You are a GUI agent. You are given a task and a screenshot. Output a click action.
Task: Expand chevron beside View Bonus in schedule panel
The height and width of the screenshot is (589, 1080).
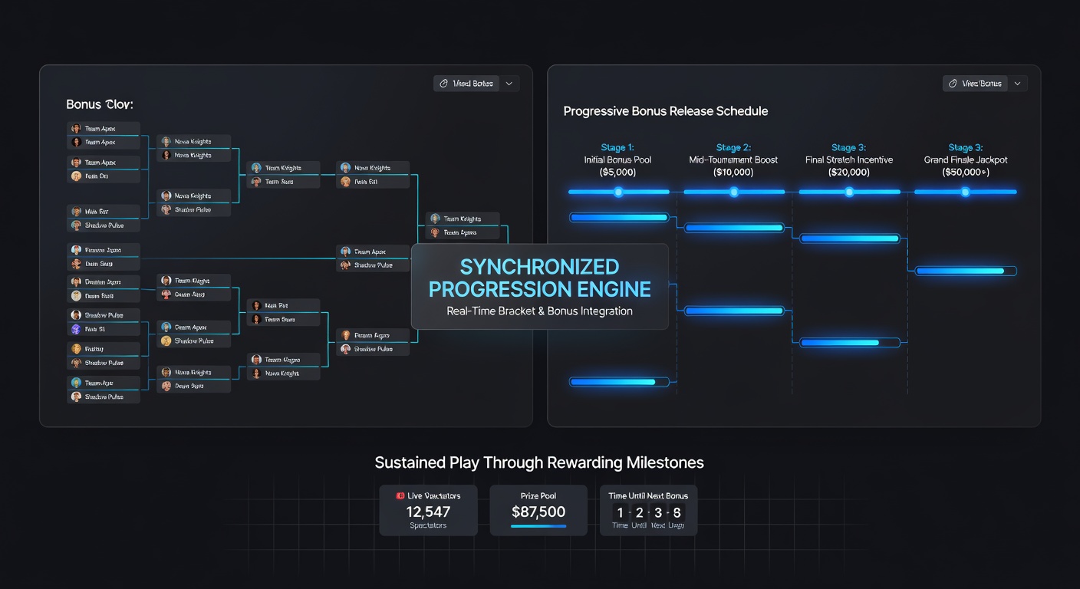[x=1018, y=84]
